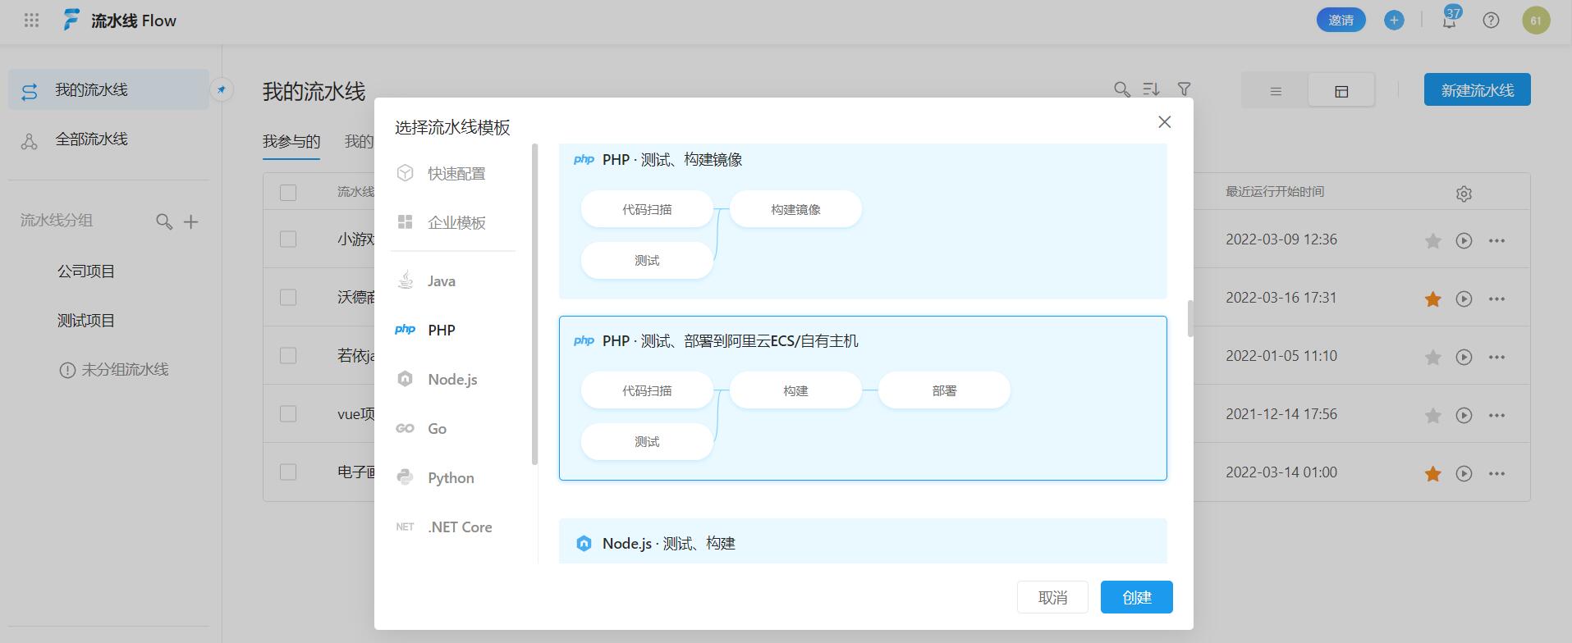Unstar the pipeline run at 2022-03-16 17:31
This screenshot has width=1572, height=643.
point(1433,299)
